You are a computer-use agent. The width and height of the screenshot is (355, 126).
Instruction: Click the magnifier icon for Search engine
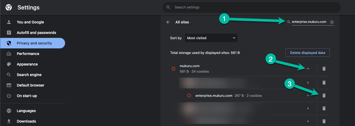point(9,75)
